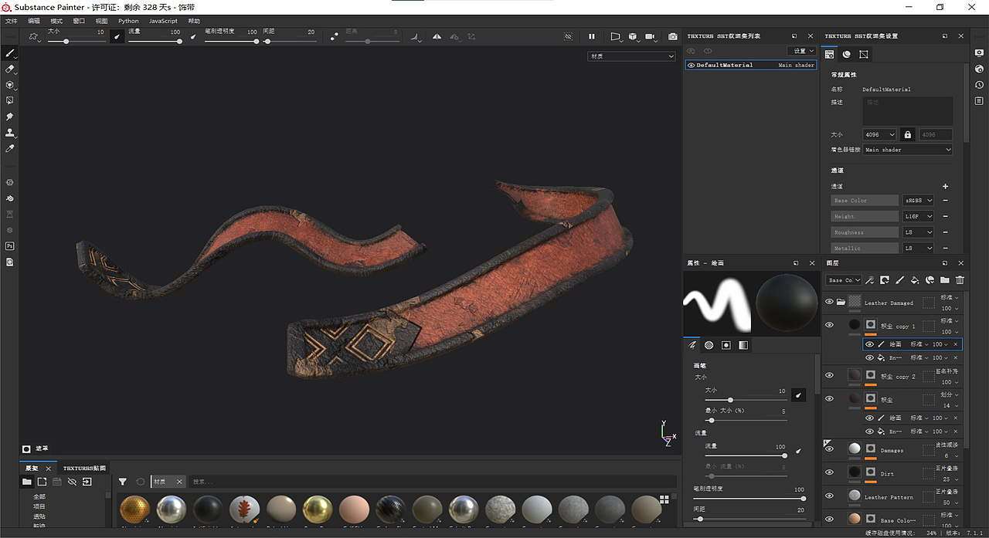Switch to 3D view cube icon
Screen dimensions: 989x538
pyautogui.click(x=633, y=36)
